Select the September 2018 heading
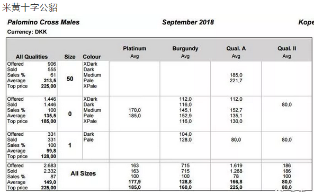The image size is (314, 192). point(188,22)
